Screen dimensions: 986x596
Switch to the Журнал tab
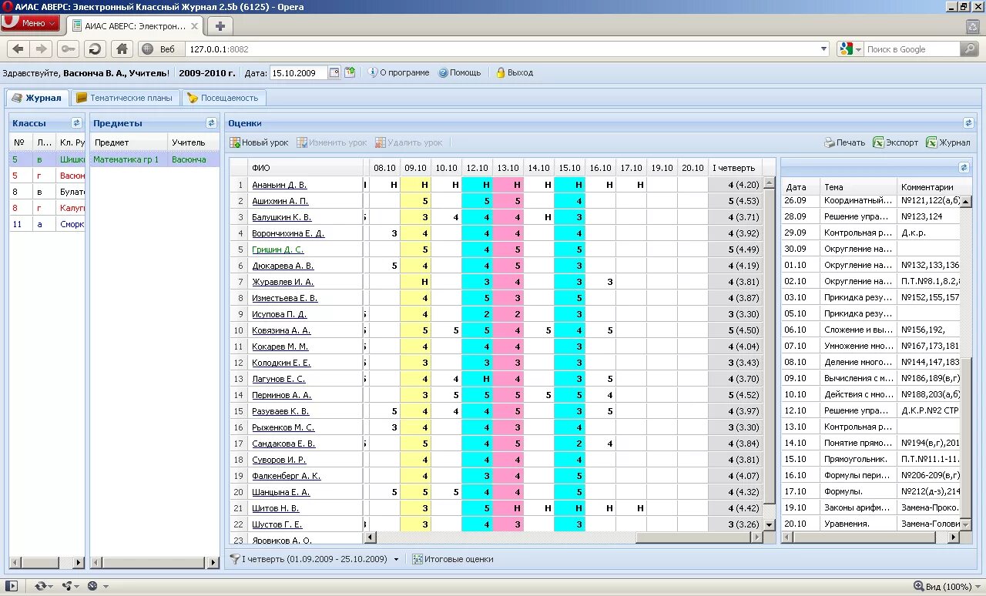point(36,98)
